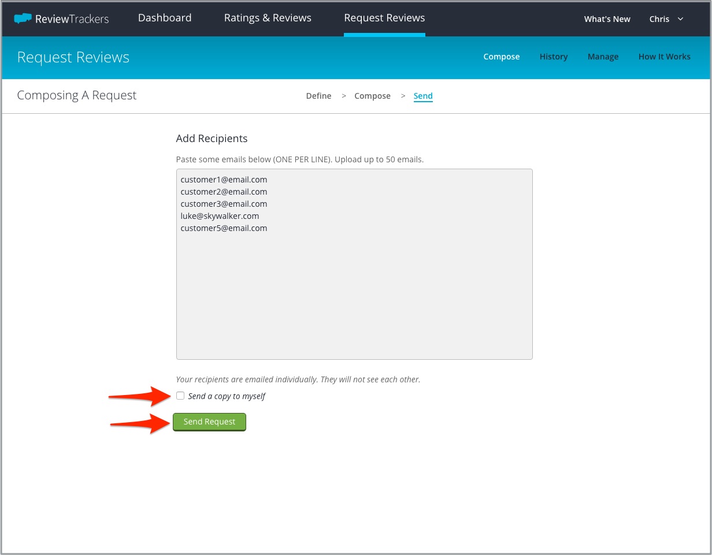
Task: Click the luke@skywalker.com line
Action: [220, 216]
